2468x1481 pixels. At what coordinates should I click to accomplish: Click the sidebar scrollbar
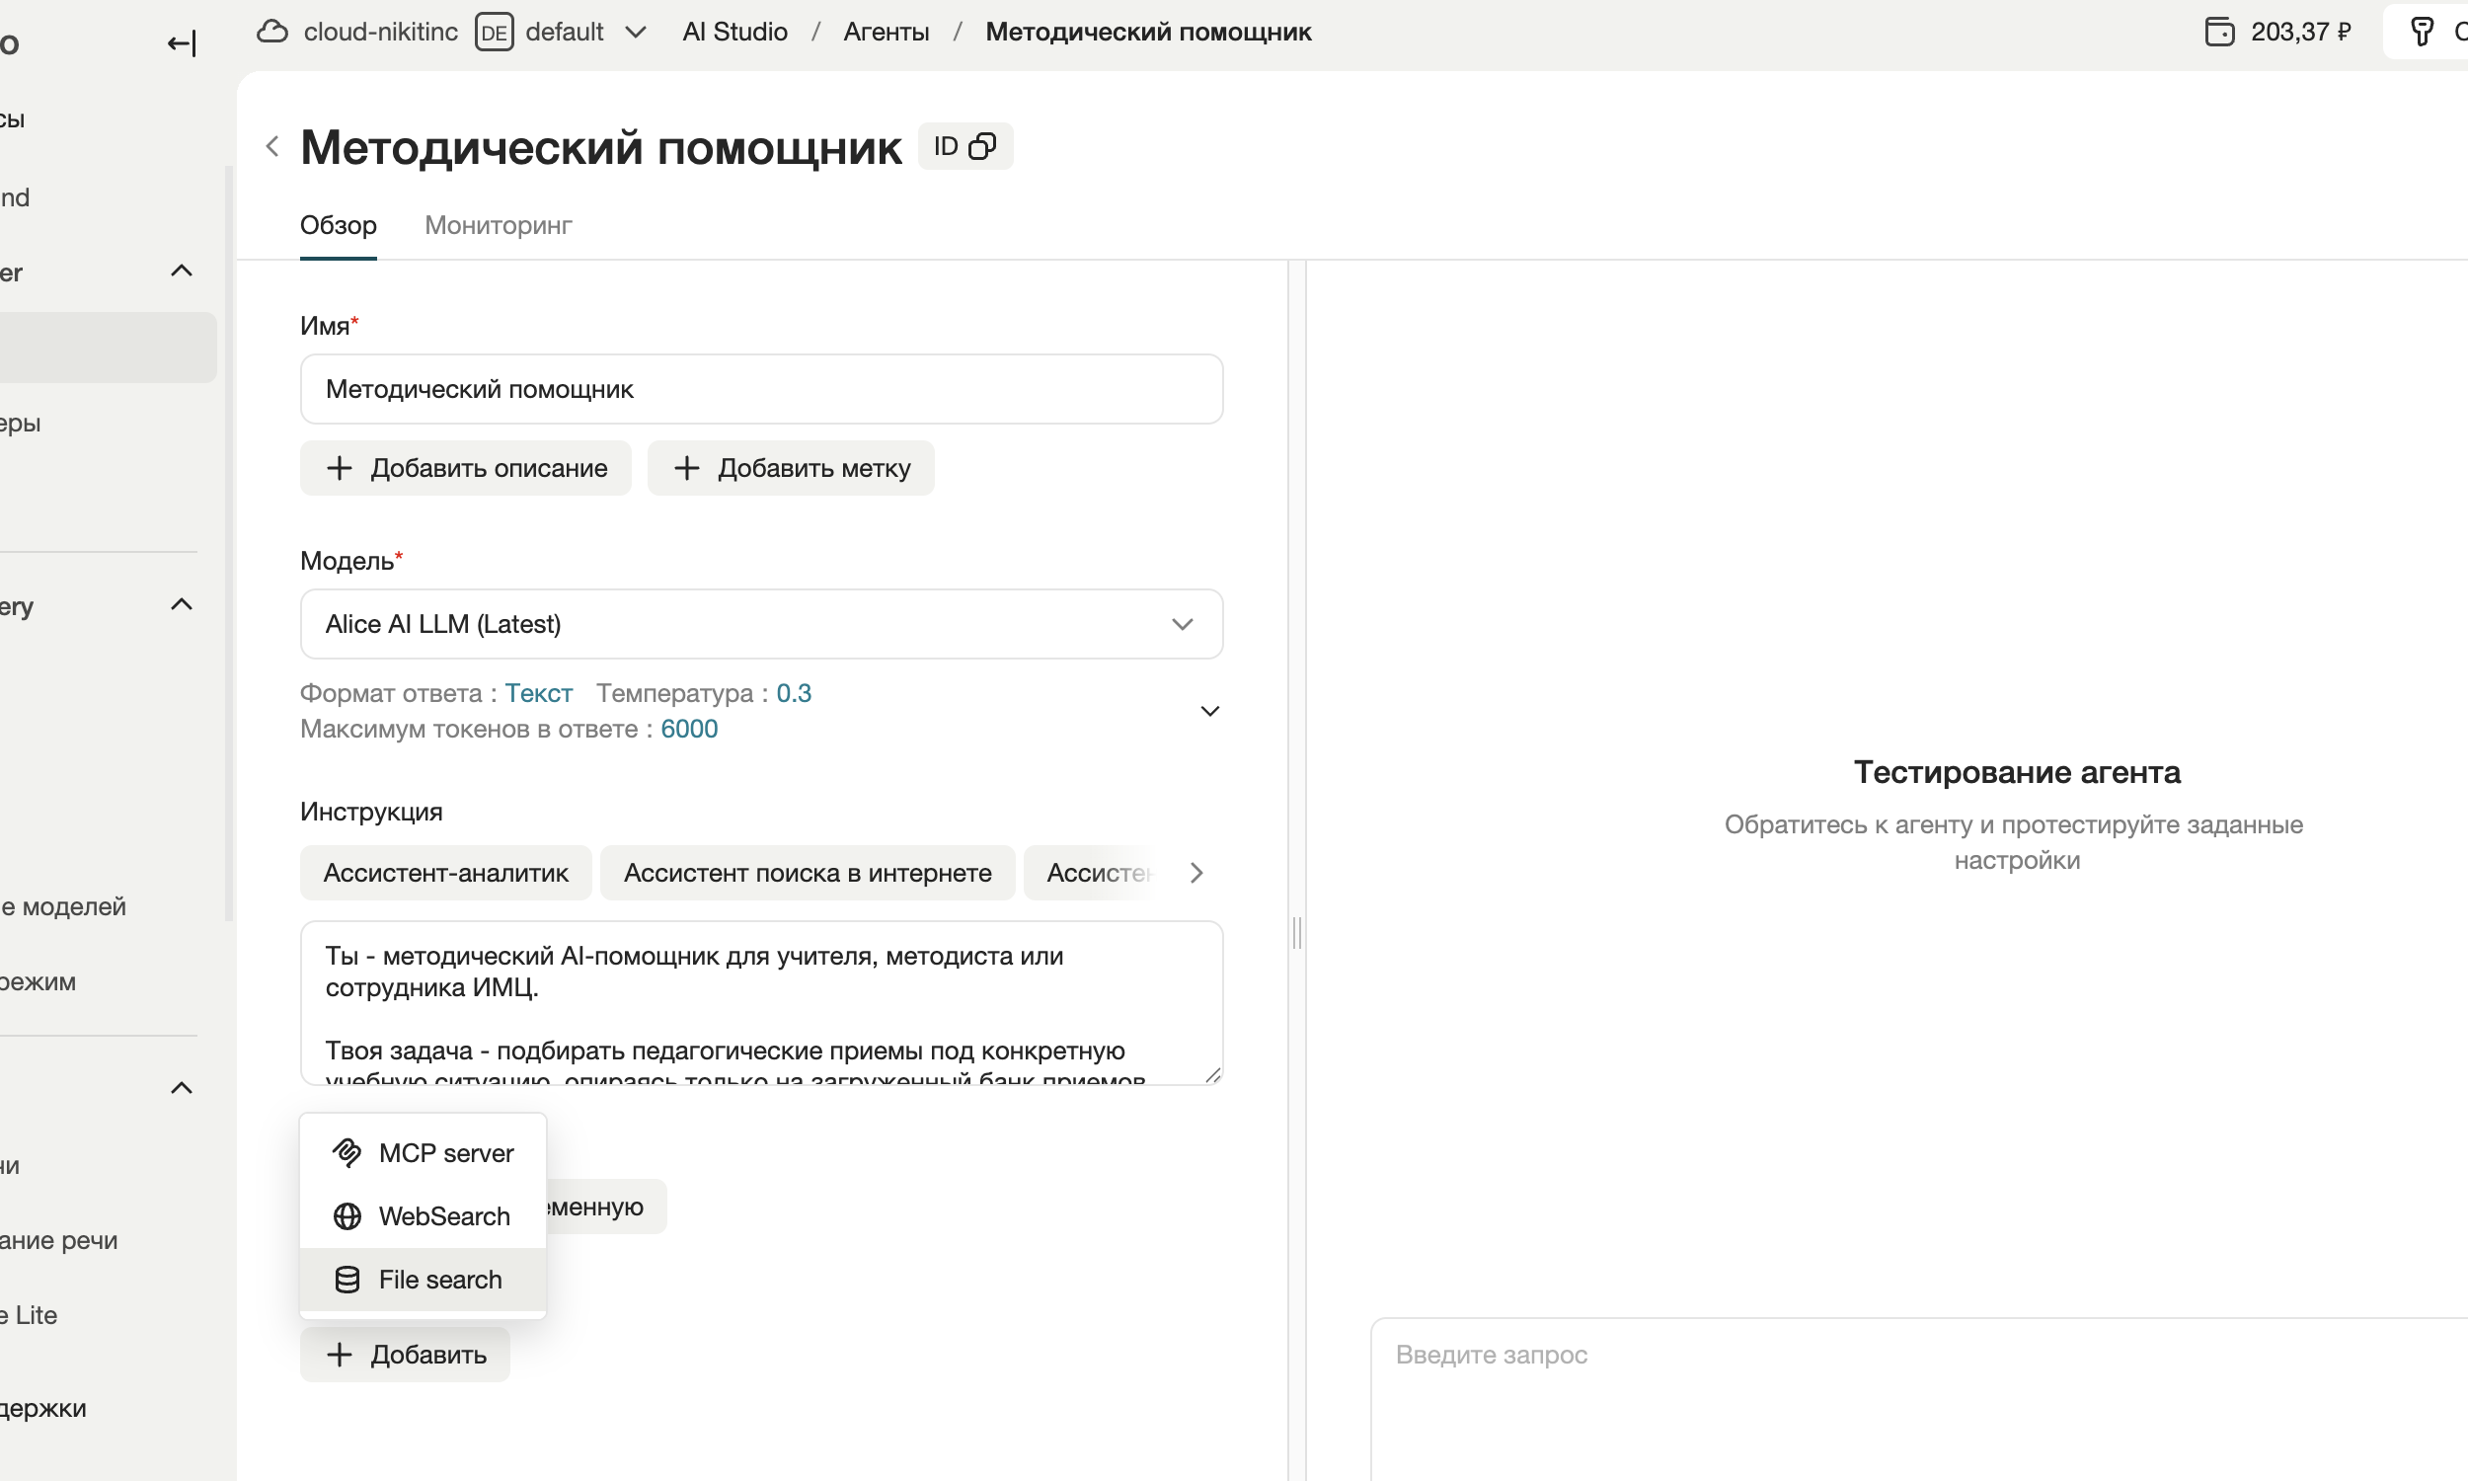coord(228,544)
